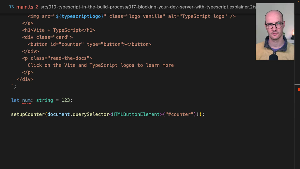Click the breadcrumb path starting with src/010-typescript-in-the-build-process
Image resolution: width=300 pixels, height=169 pixels.
[147, 7]
